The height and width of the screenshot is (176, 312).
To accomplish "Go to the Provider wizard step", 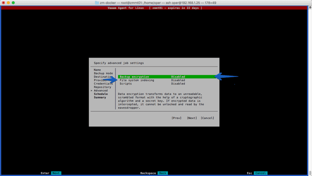I will [101, 80].
